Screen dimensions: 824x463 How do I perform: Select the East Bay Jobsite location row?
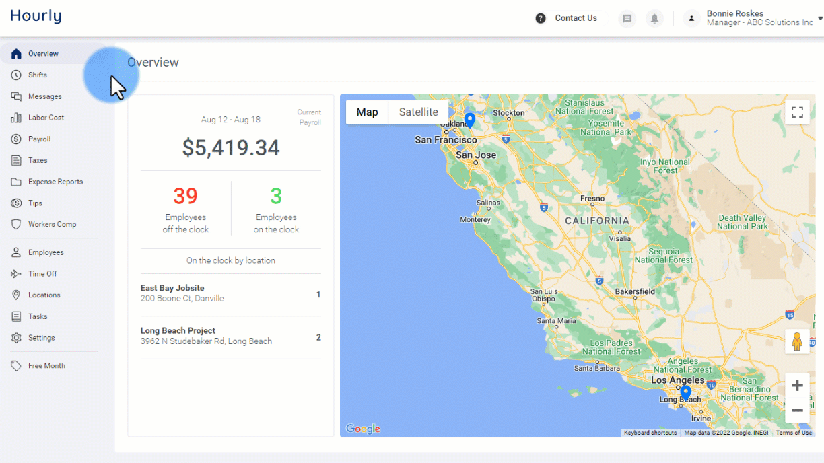(231, 295)
